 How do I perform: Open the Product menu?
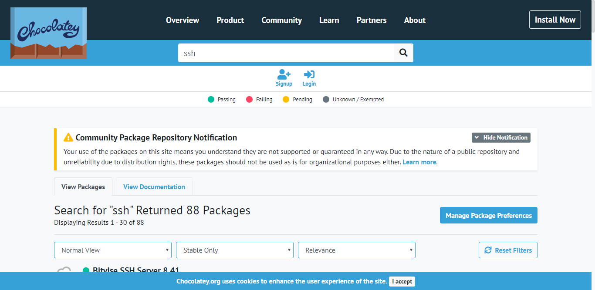[x=230, y=20]
